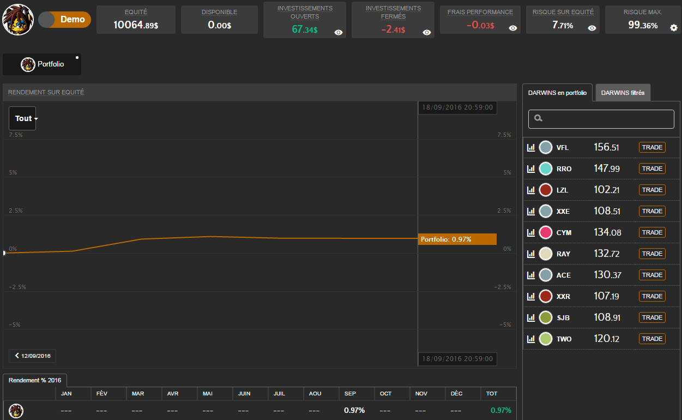Click the search magnifier icon
Screen dimensions: 682x420
[539, 118]
